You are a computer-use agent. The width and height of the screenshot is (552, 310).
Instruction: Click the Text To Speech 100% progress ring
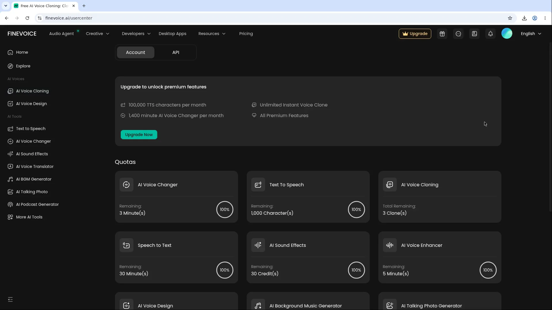(x=356, y=210)
